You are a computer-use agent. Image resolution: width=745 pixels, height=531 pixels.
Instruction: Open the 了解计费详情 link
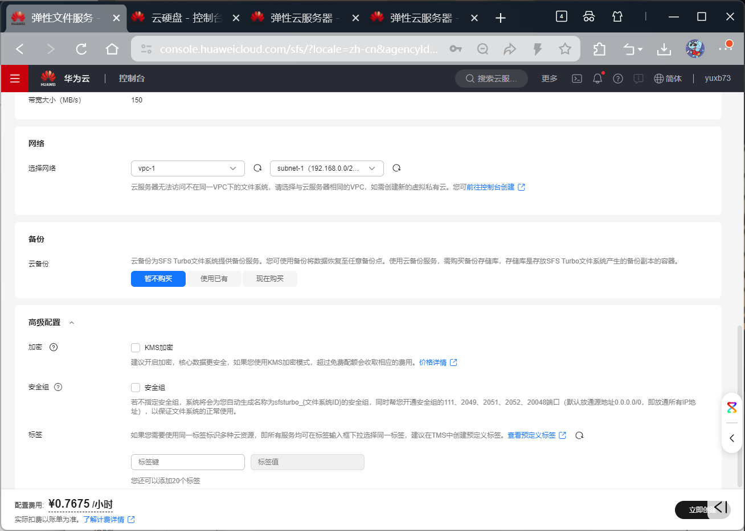coord(109,520)
